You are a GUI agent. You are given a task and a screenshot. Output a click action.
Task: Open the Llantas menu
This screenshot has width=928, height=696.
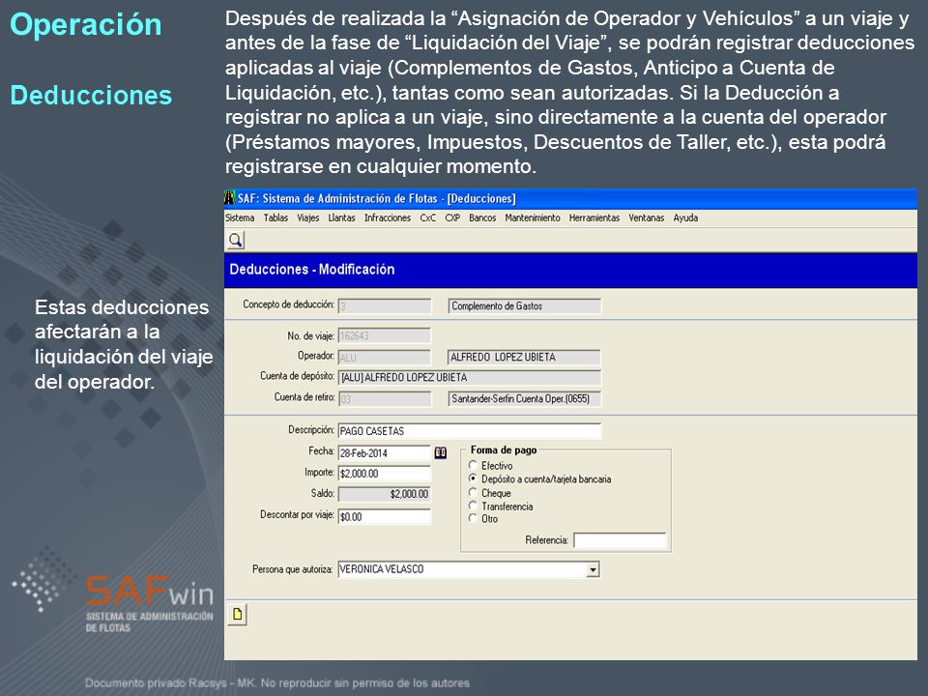341,217
